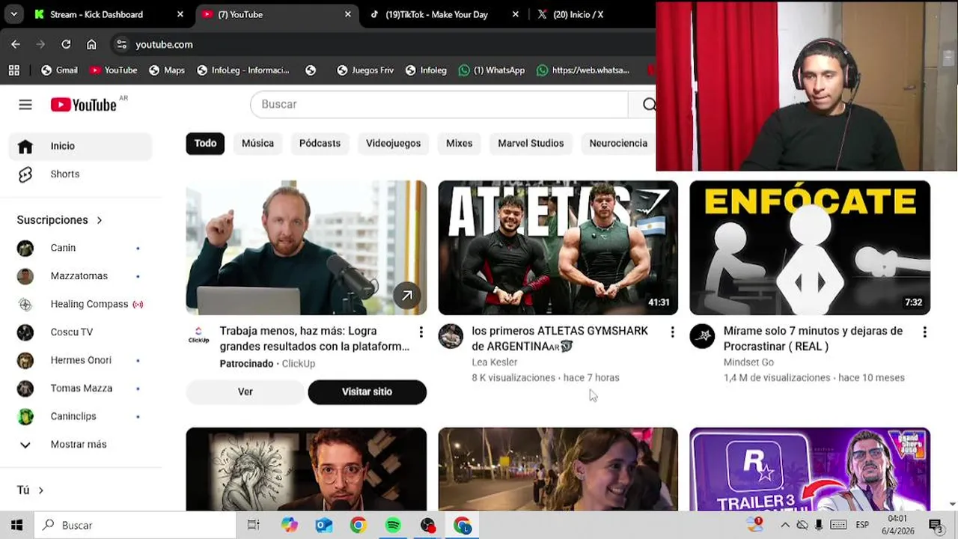Viewport: 958px width, 539px height.
Task: Select the Pódcasts filter chip
Action: pos(320,143)
